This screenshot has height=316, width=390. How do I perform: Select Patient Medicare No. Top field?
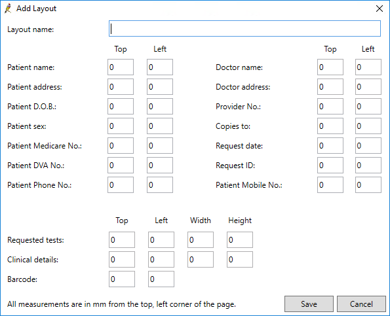(x=121, y=145)
